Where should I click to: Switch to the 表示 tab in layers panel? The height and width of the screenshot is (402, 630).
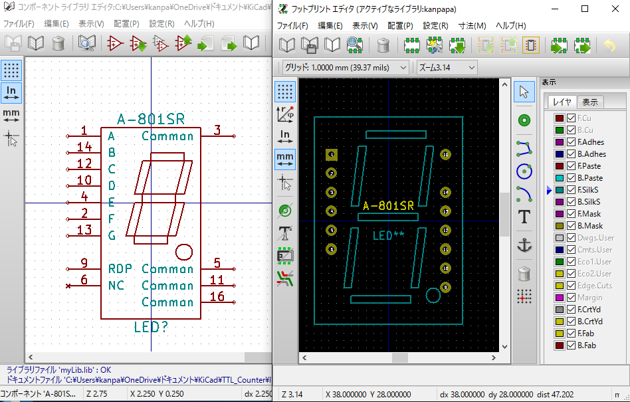tap(591, 102)
